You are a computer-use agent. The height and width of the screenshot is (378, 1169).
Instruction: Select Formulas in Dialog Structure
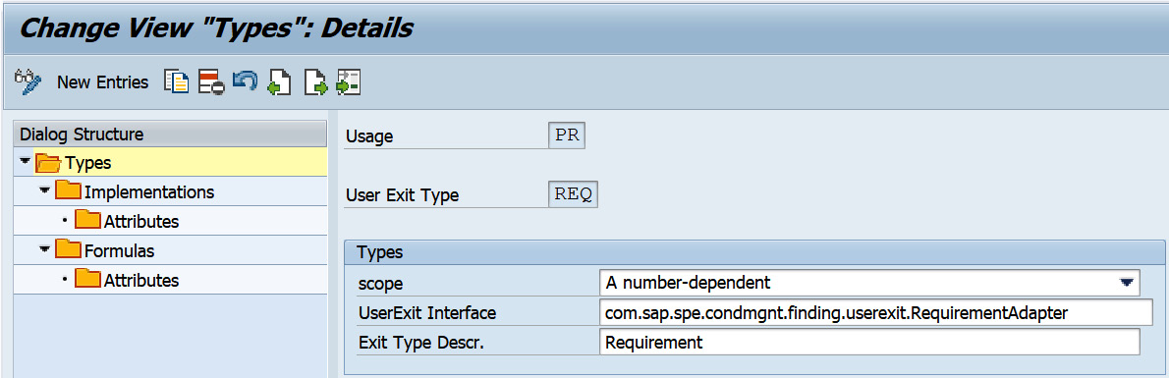pyautogui.click(x=119, y=250)
